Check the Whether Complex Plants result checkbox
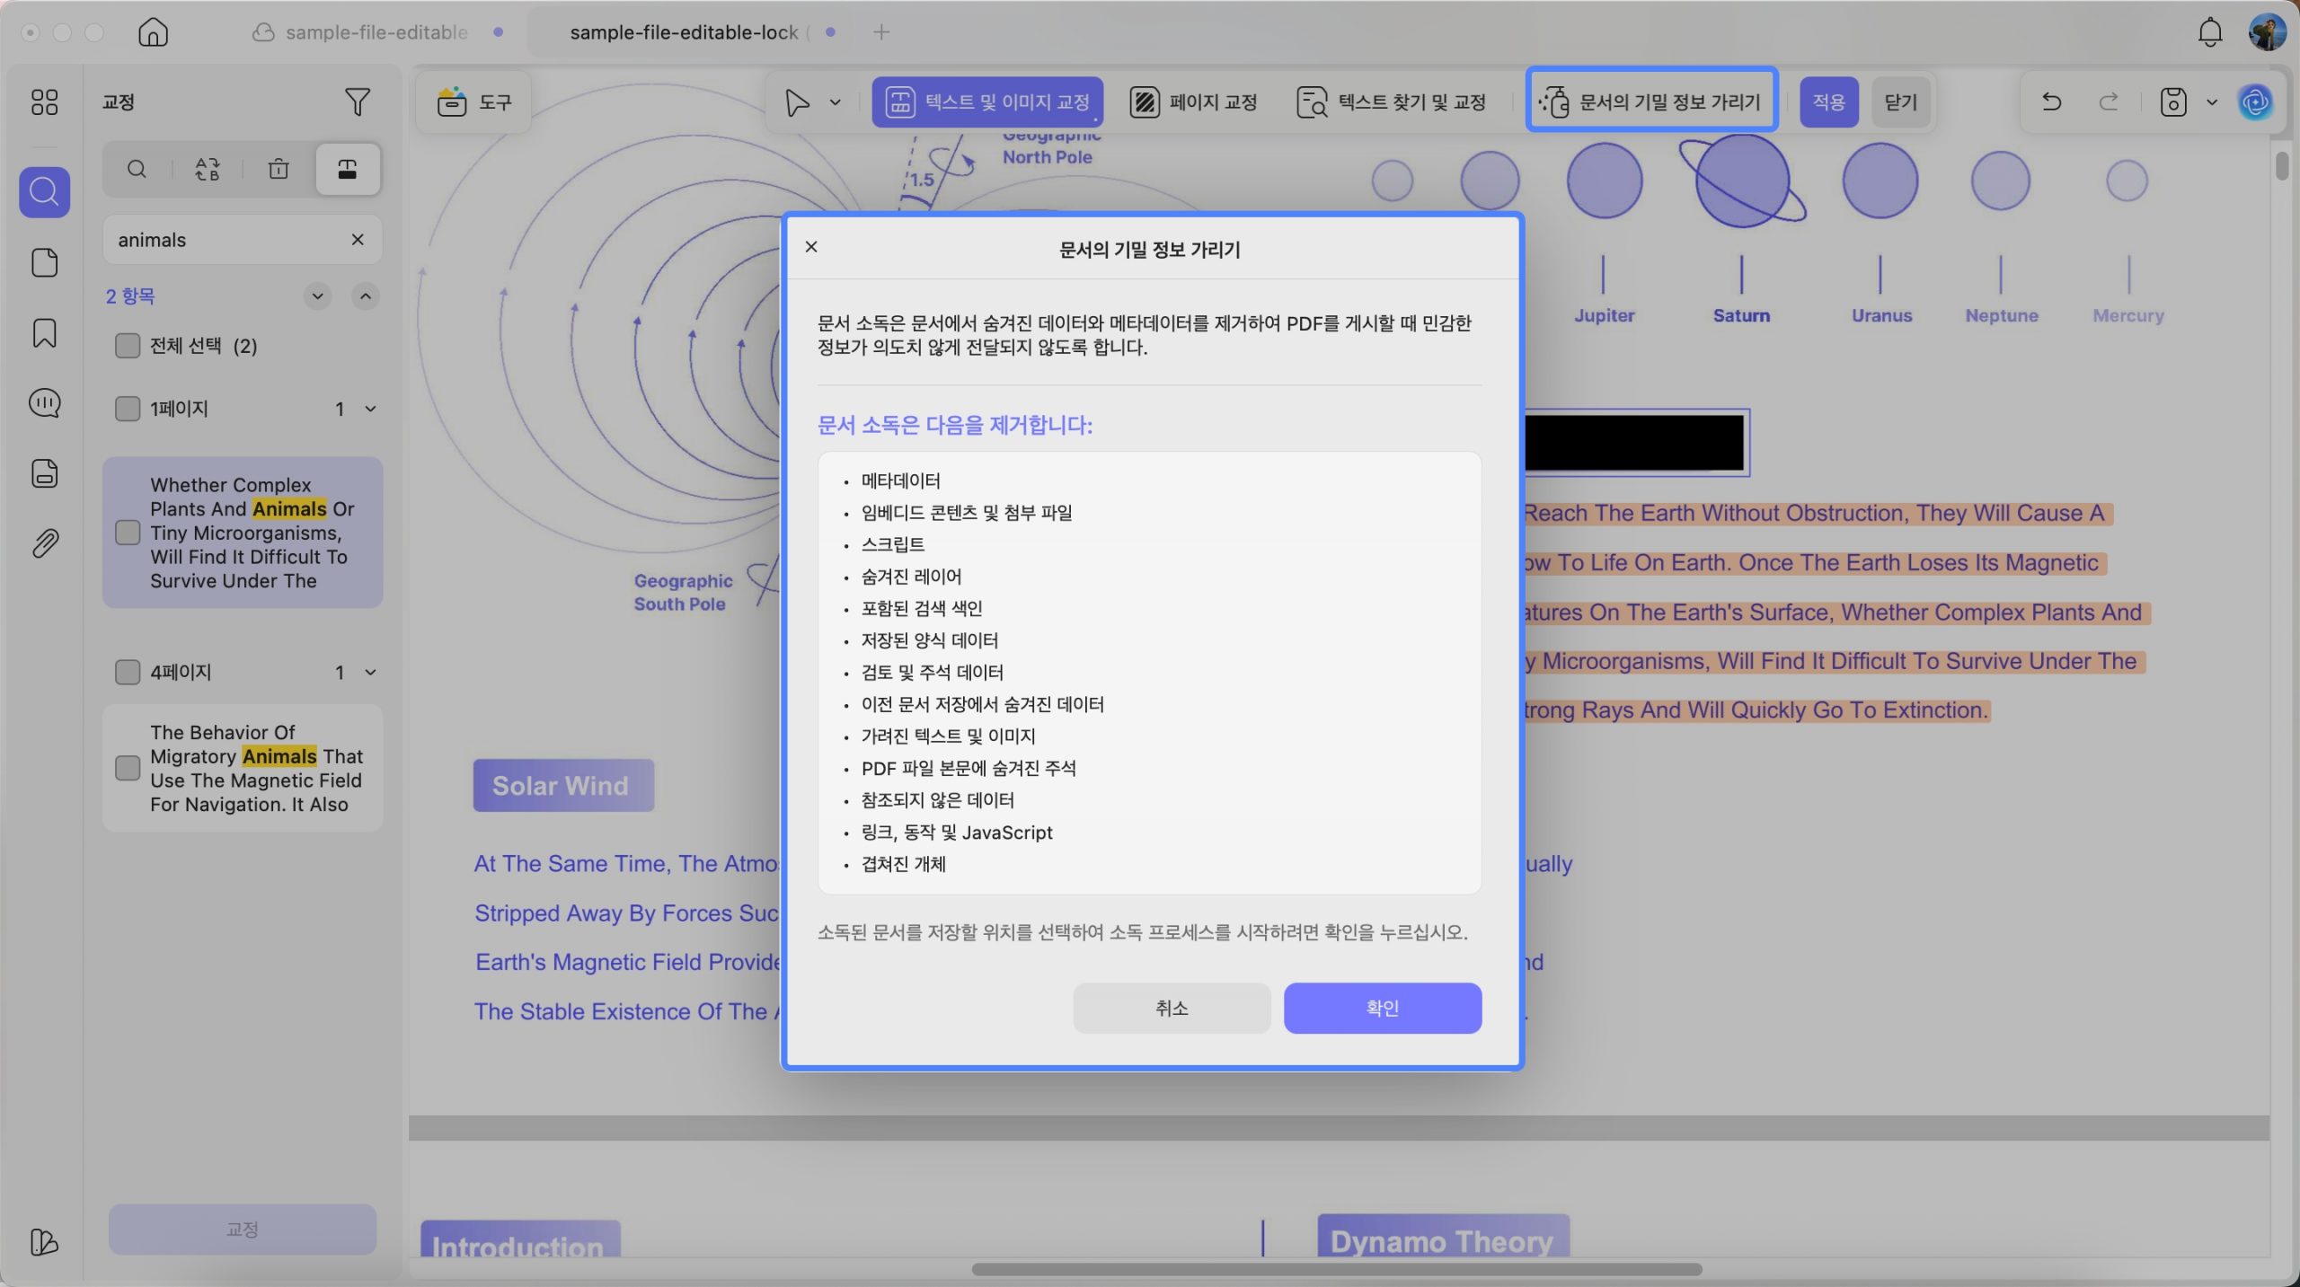Image resolution: width=2300 pixels, height=1287 pixels. [x=128, y=533]
